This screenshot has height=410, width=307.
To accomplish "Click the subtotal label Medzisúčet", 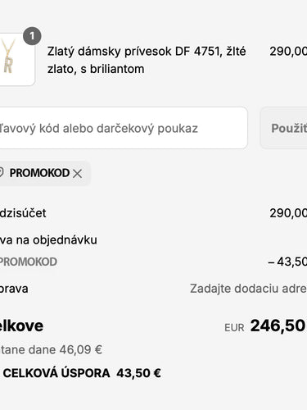I will [x=23, y=213].
